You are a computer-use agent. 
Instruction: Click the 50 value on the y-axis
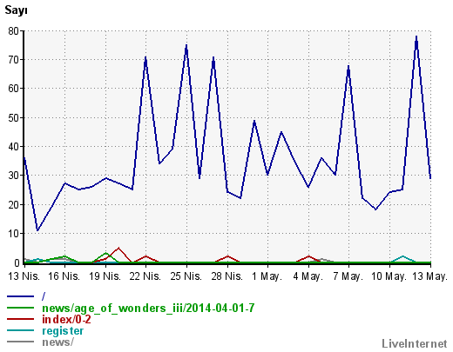click(x=13, y=118)
